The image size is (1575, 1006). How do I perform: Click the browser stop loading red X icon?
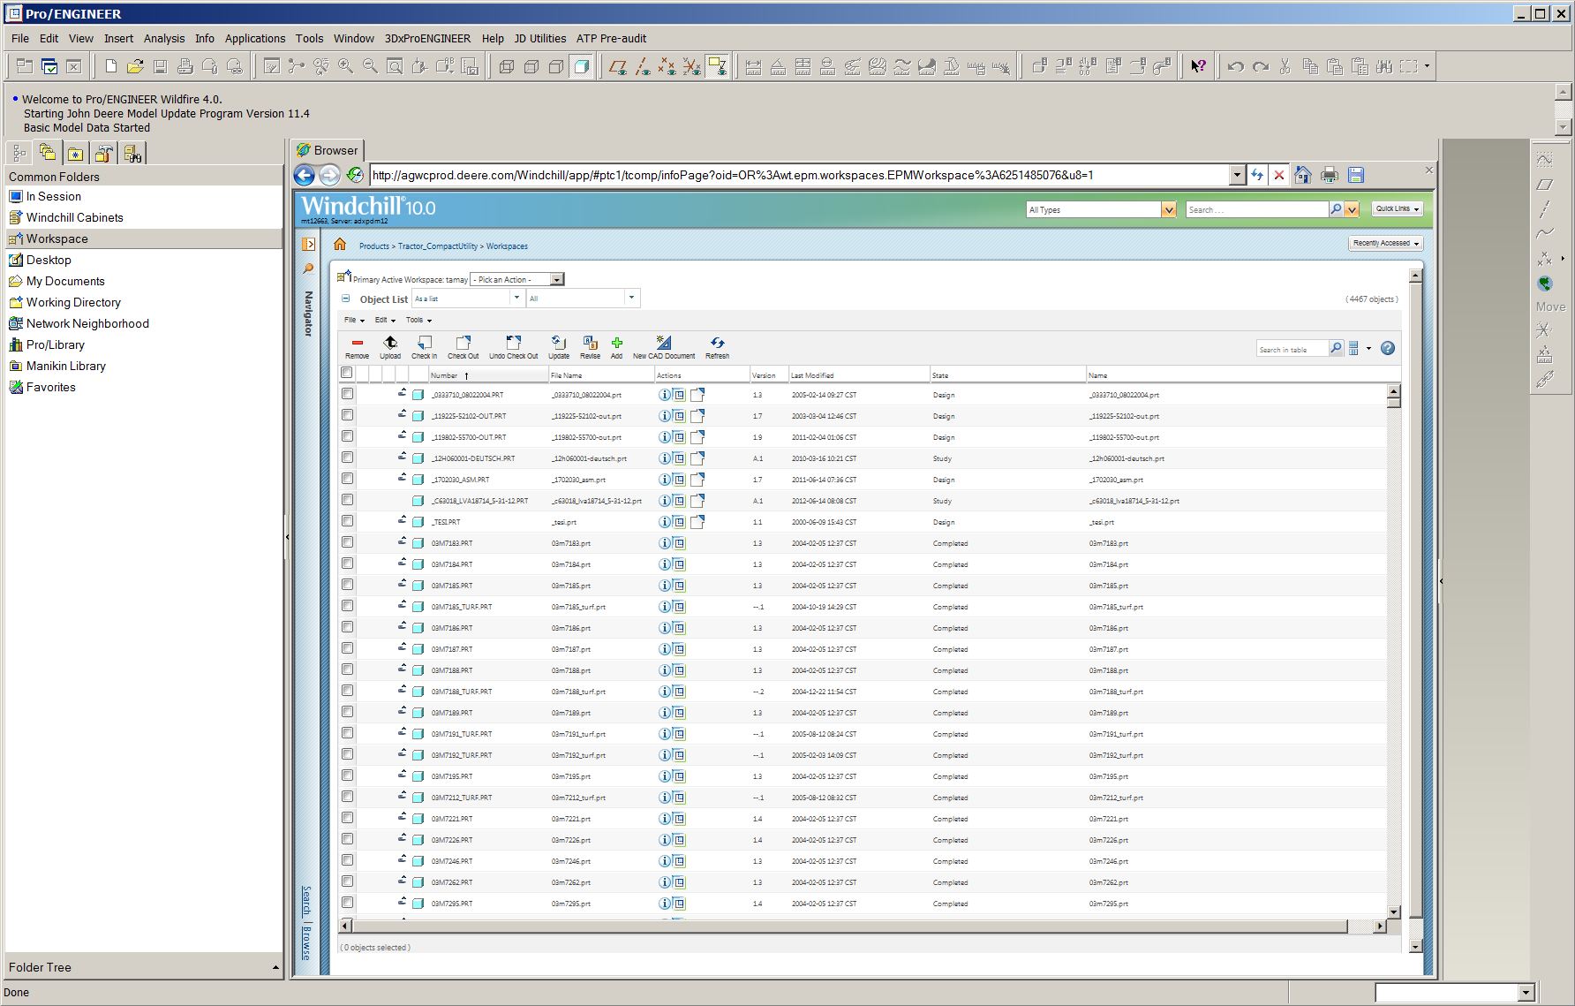click(1278, 175)
